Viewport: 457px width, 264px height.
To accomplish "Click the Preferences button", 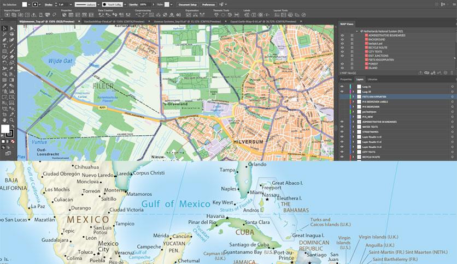I will [x=208, y=4].
